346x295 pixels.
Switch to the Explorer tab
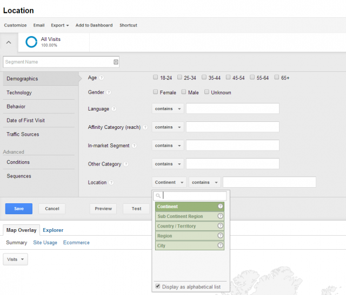(x=53, y=230)
